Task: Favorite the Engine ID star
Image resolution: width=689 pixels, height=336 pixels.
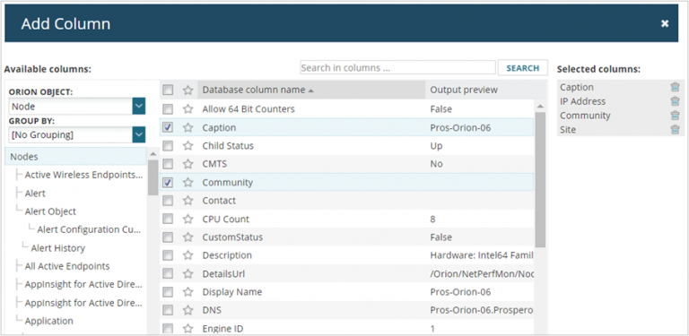Action: (188, 329)
